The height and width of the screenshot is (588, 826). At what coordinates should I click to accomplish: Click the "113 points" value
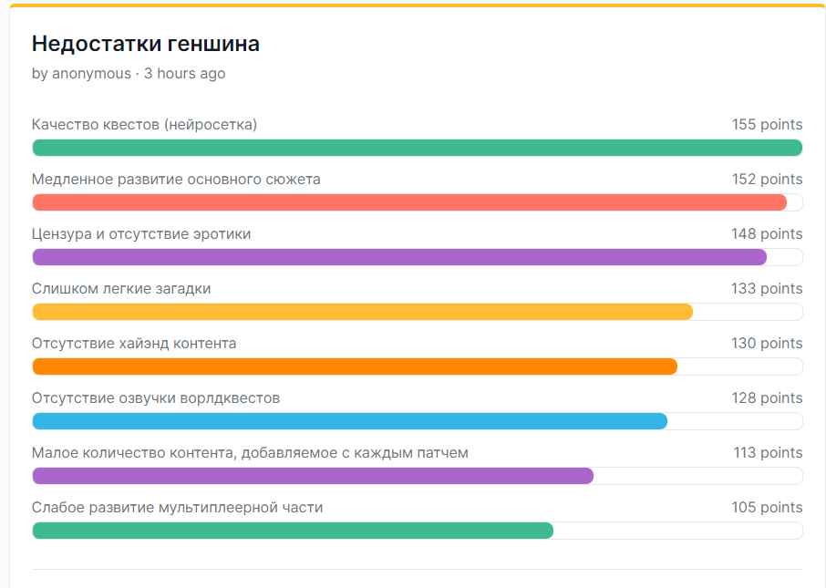click(x=768, y=453)
